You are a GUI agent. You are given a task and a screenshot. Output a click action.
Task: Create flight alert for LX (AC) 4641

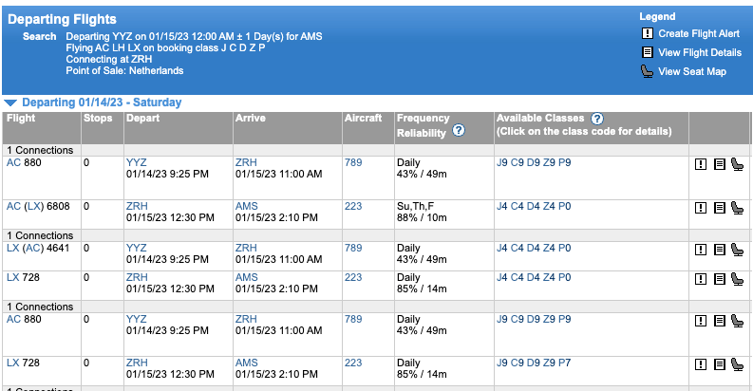click(x=701, y=250)
